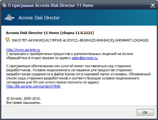
Task: Click the text about purchasing additional licenses
Action: (70, 54)
